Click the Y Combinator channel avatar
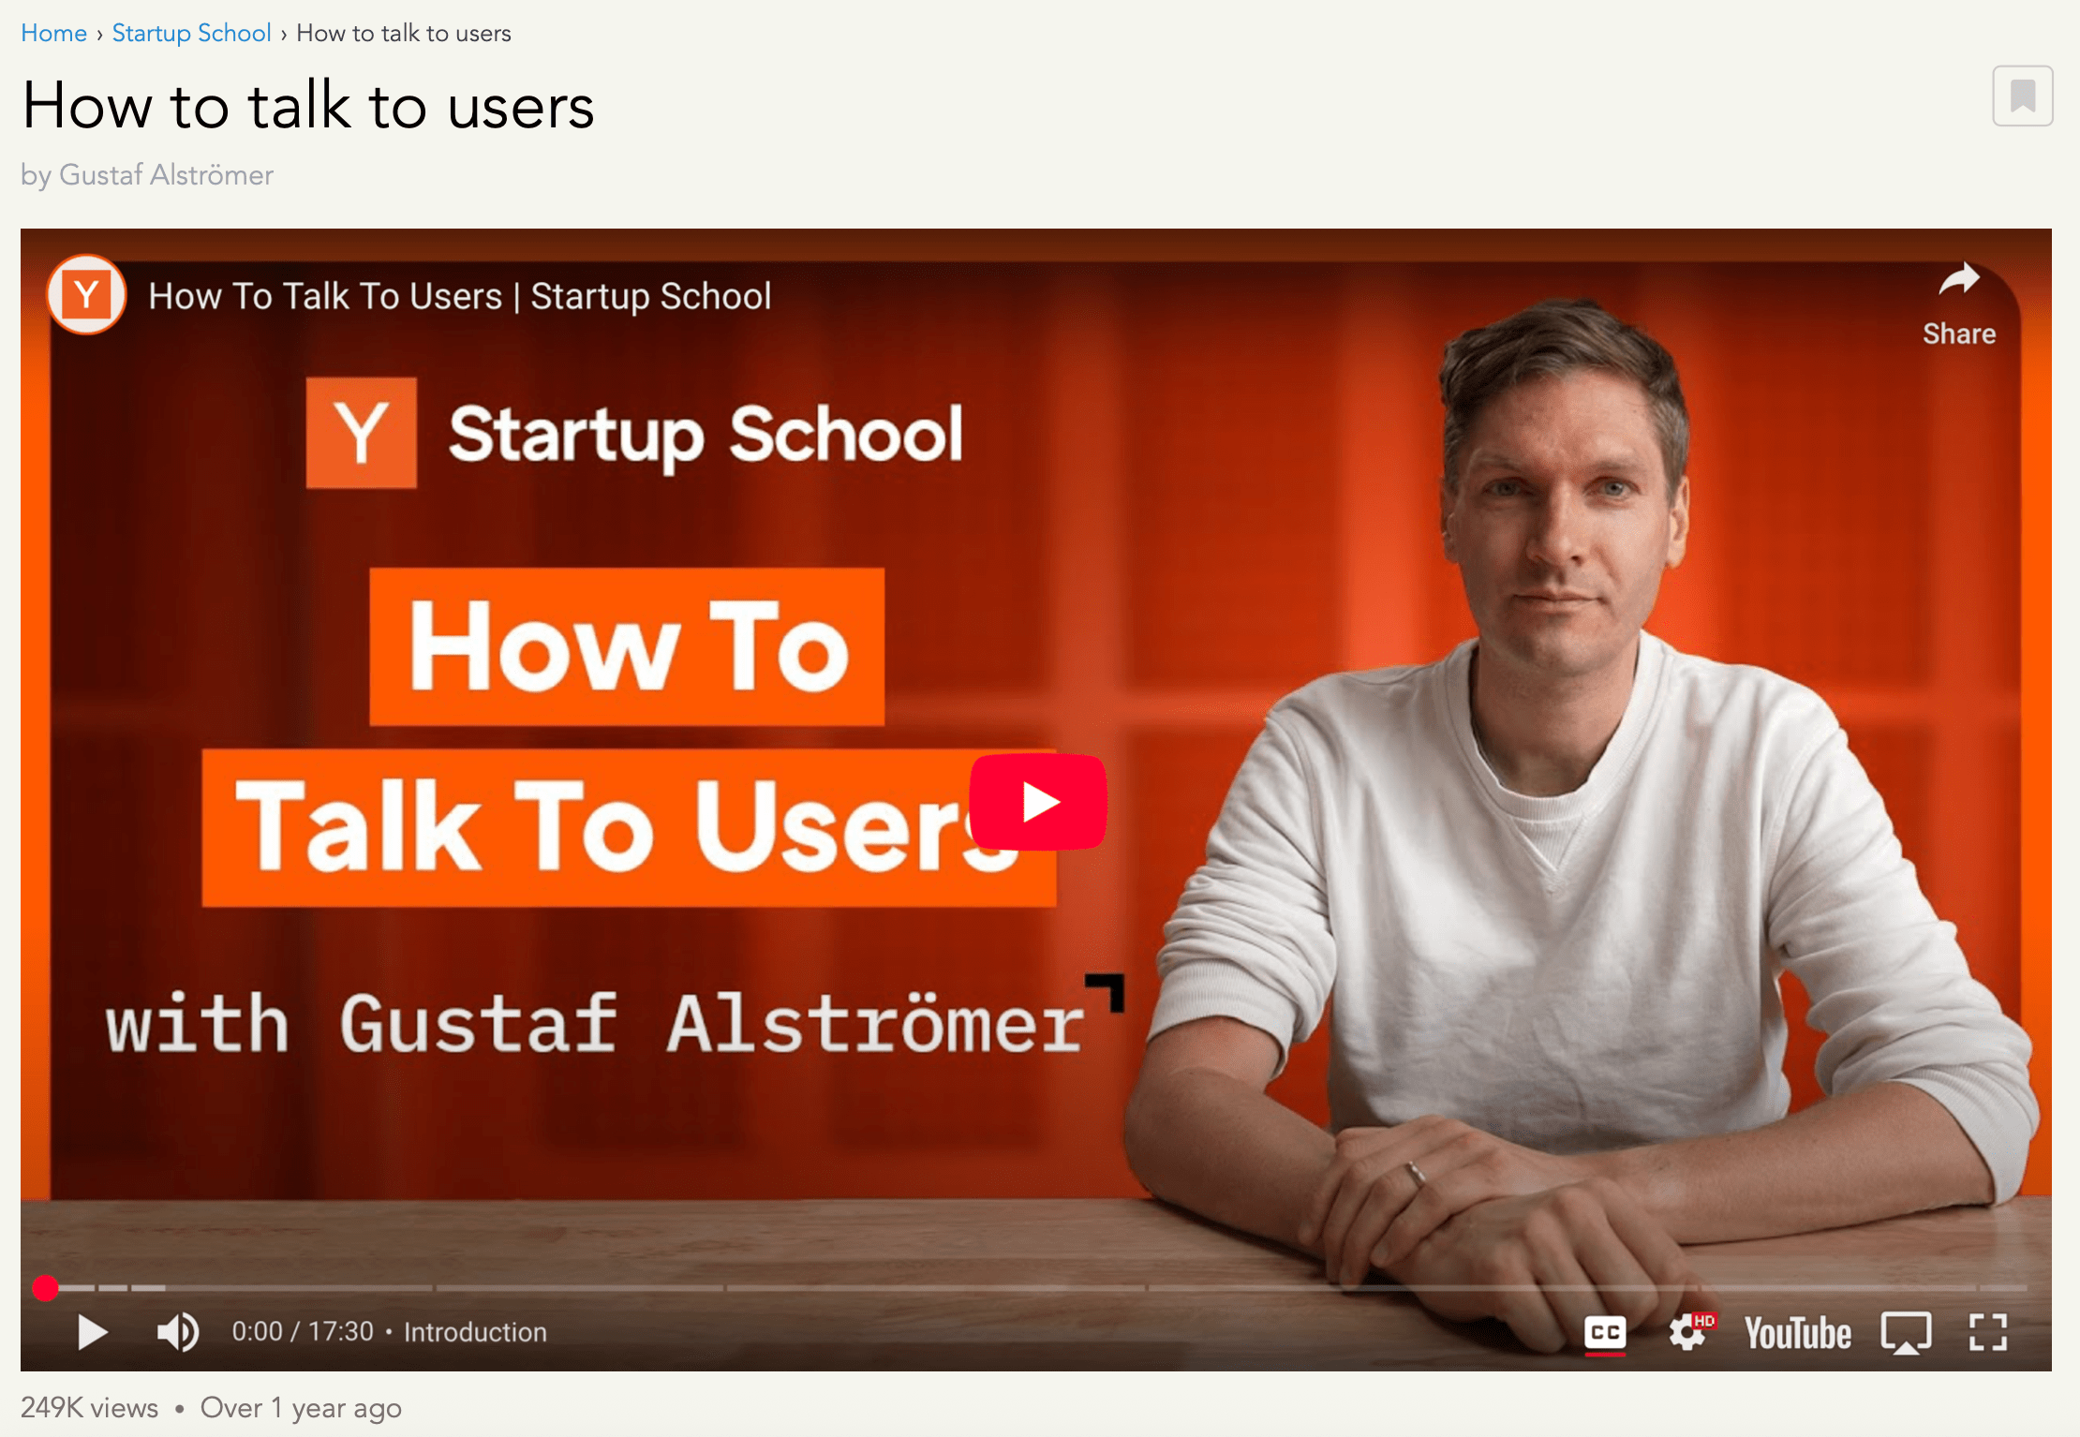The width and height of the screenshot is (2080, 1437). tap(86, 295)
